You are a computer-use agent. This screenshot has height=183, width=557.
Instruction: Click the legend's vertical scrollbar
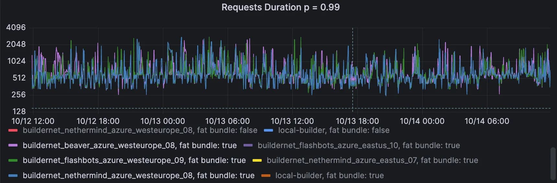point(553,164)
